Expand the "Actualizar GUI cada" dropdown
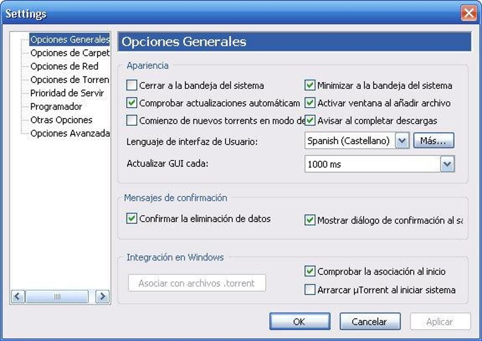This screenshot has width=482, height=341. pyautogui.click(x=447, y=165)
